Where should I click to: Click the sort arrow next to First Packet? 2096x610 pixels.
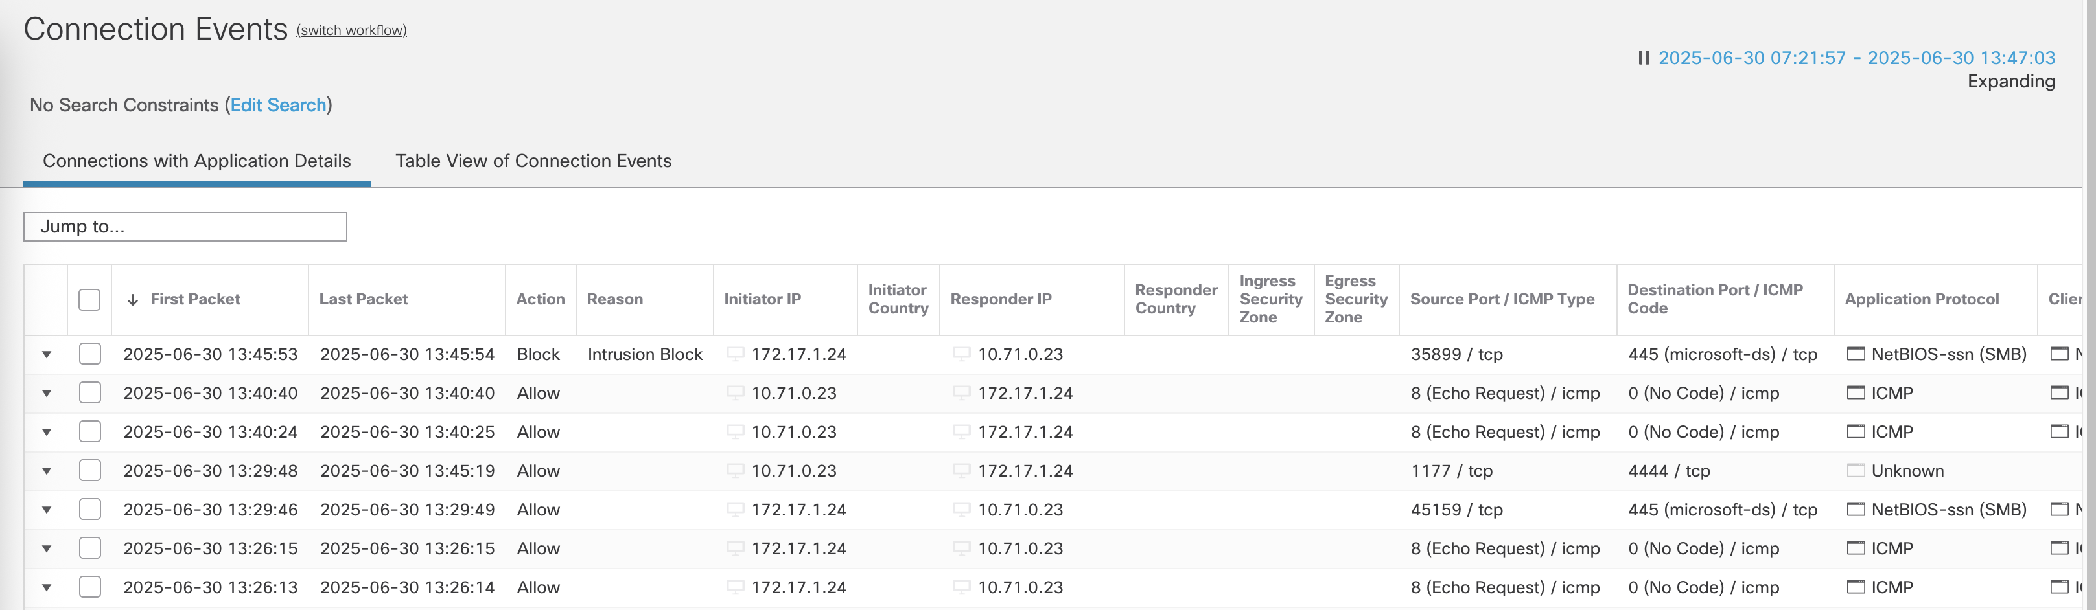pos(133,299)
